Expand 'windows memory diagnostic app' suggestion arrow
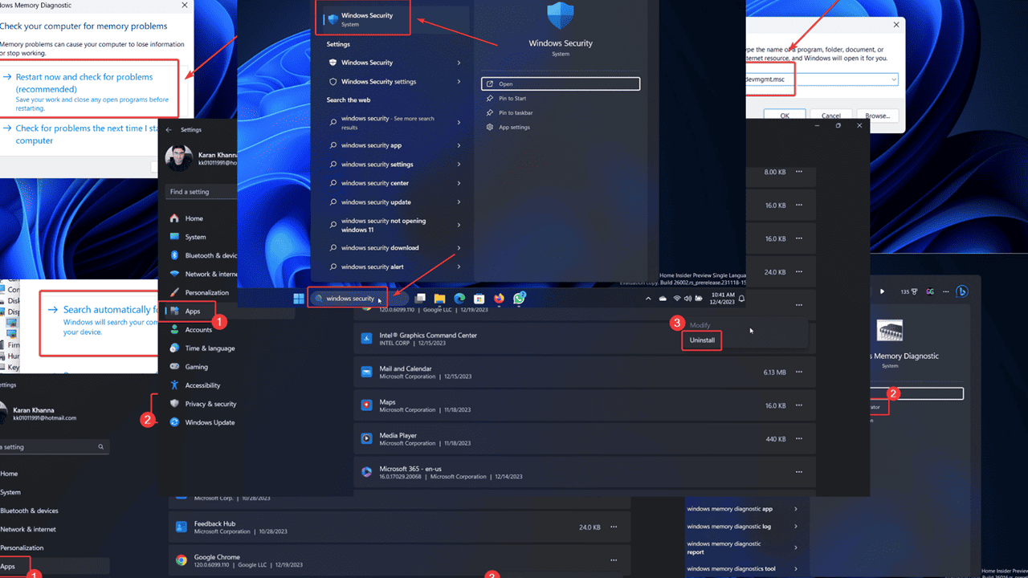This screenshot has height=578, width=1028. click(x=796, y=509)
